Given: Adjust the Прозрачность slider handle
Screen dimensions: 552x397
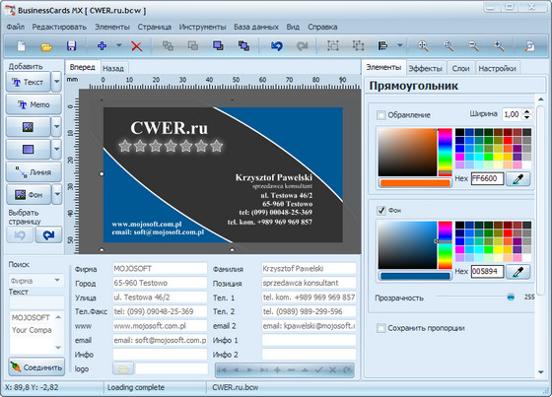Looking at the screenshot, I should [x=511, y=298].
